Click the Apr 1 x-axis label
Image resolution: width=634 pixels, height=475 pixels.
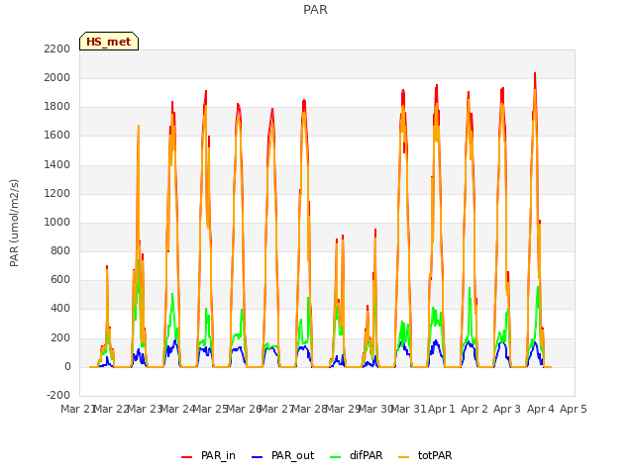click(442, 409)
